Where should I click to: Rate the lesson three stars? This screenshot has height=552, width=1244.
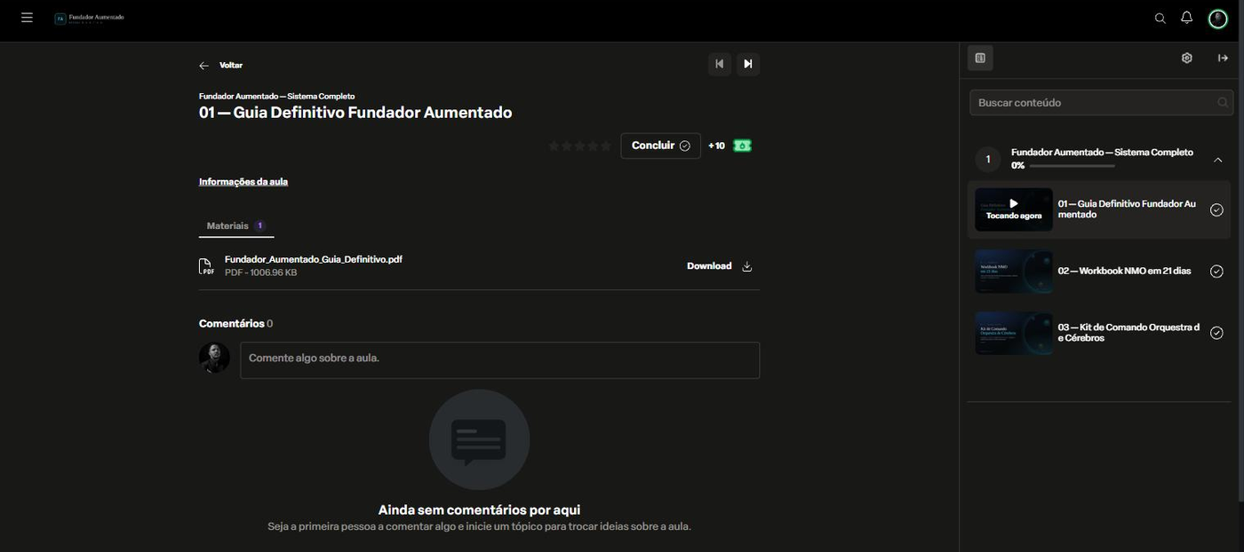[x=580, y=146]
